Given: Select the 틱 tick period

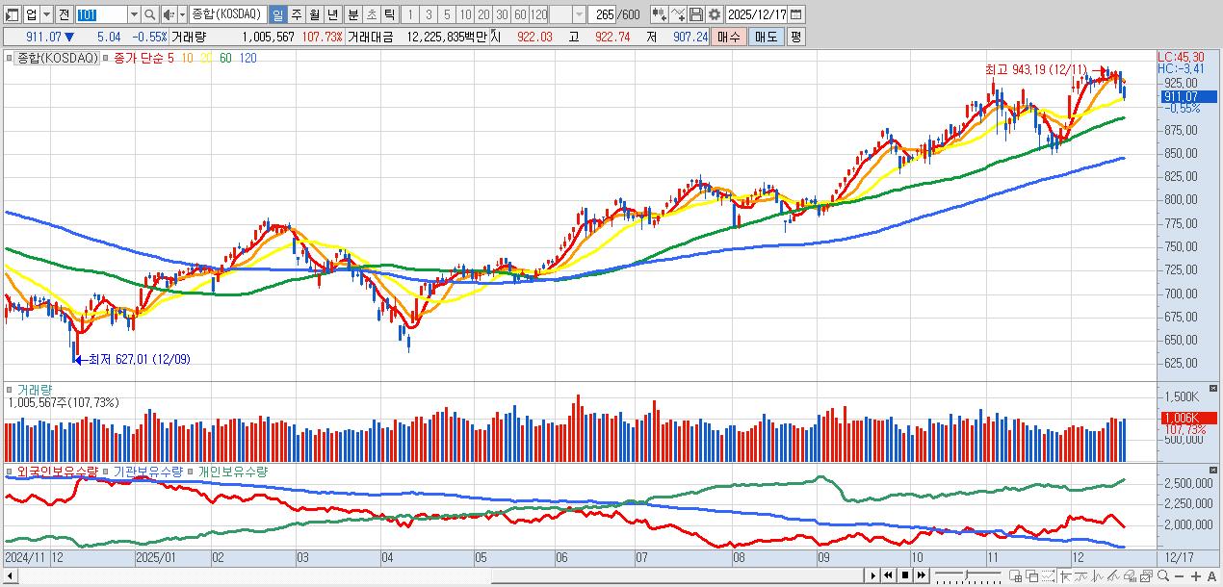Looking at the screenshot, I should pyautogui.click(x=390, y=15).
